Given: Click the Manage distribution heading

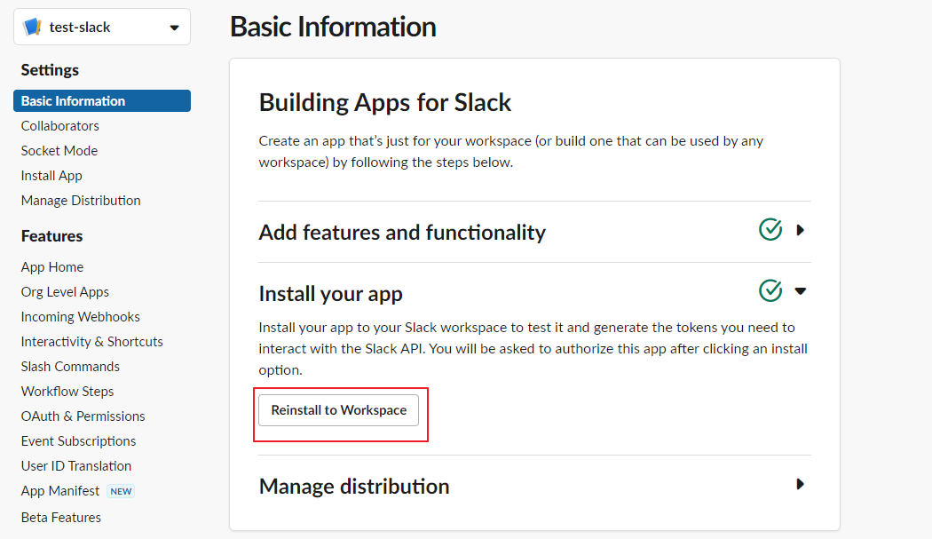Looking at the screenshot, I should (x=354, y=487).
